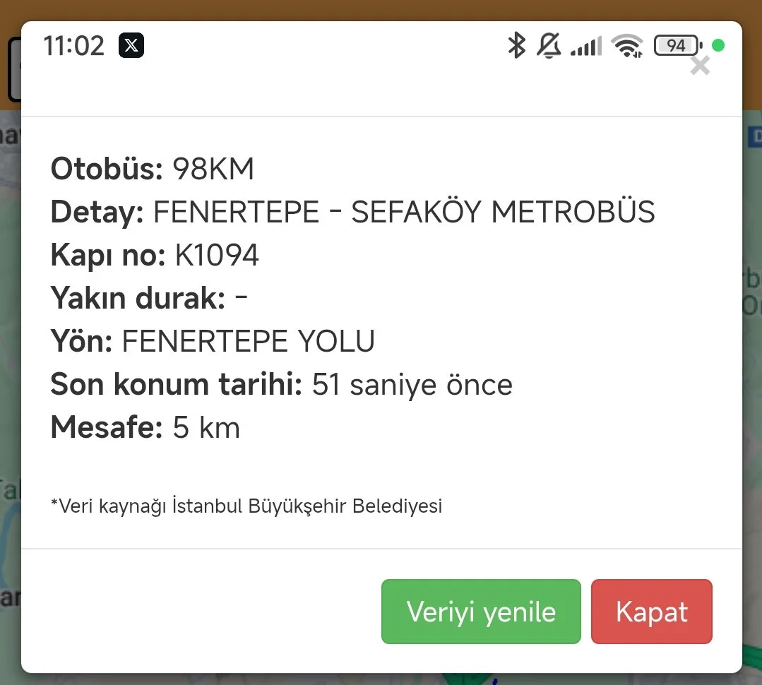The image size is (762, 685).
Task: Tap the Otobüs 98KM line
Action: (x=152, y=169)
